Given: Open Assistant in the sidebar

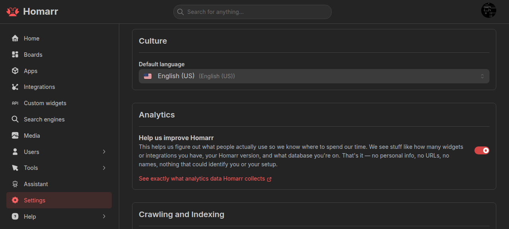Looking at the screenshot, I should pos(59,184).
